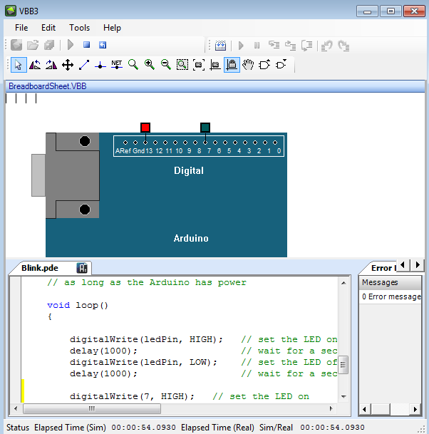The height and width of the screenshot is (434, 429).
Task: Click the code editor horizontal scrollbar thumb
Action: click(x=92, y=408)
